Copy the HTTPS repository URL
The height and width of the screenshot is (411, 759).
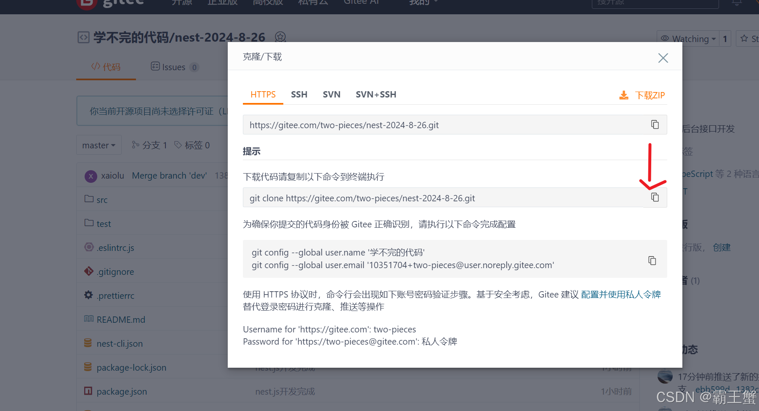tap(655, 125)
